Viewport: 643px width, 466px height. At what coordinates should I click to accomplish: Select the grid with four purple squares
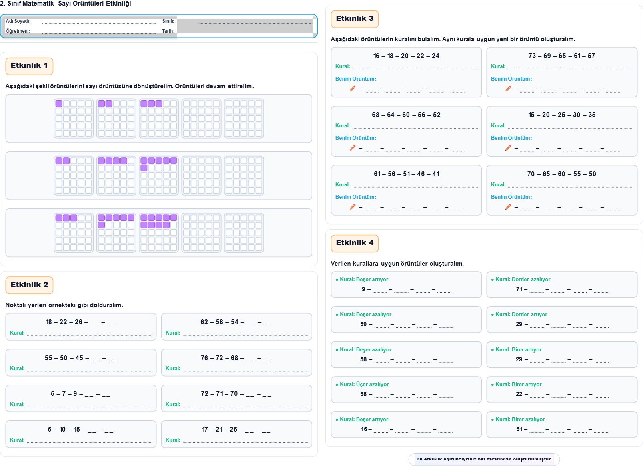coord(116,176)
